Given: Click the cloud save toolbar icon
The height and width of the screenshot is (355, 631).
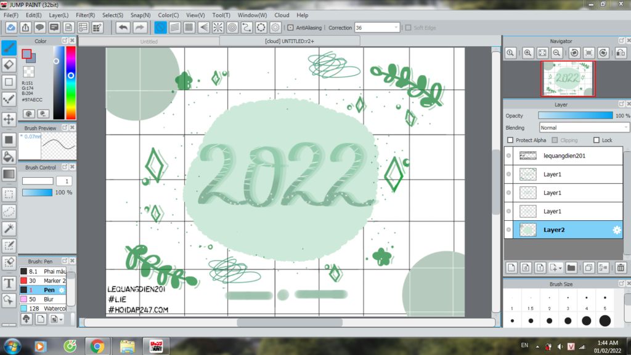Looking at the screenshot, I should [11, 28].
